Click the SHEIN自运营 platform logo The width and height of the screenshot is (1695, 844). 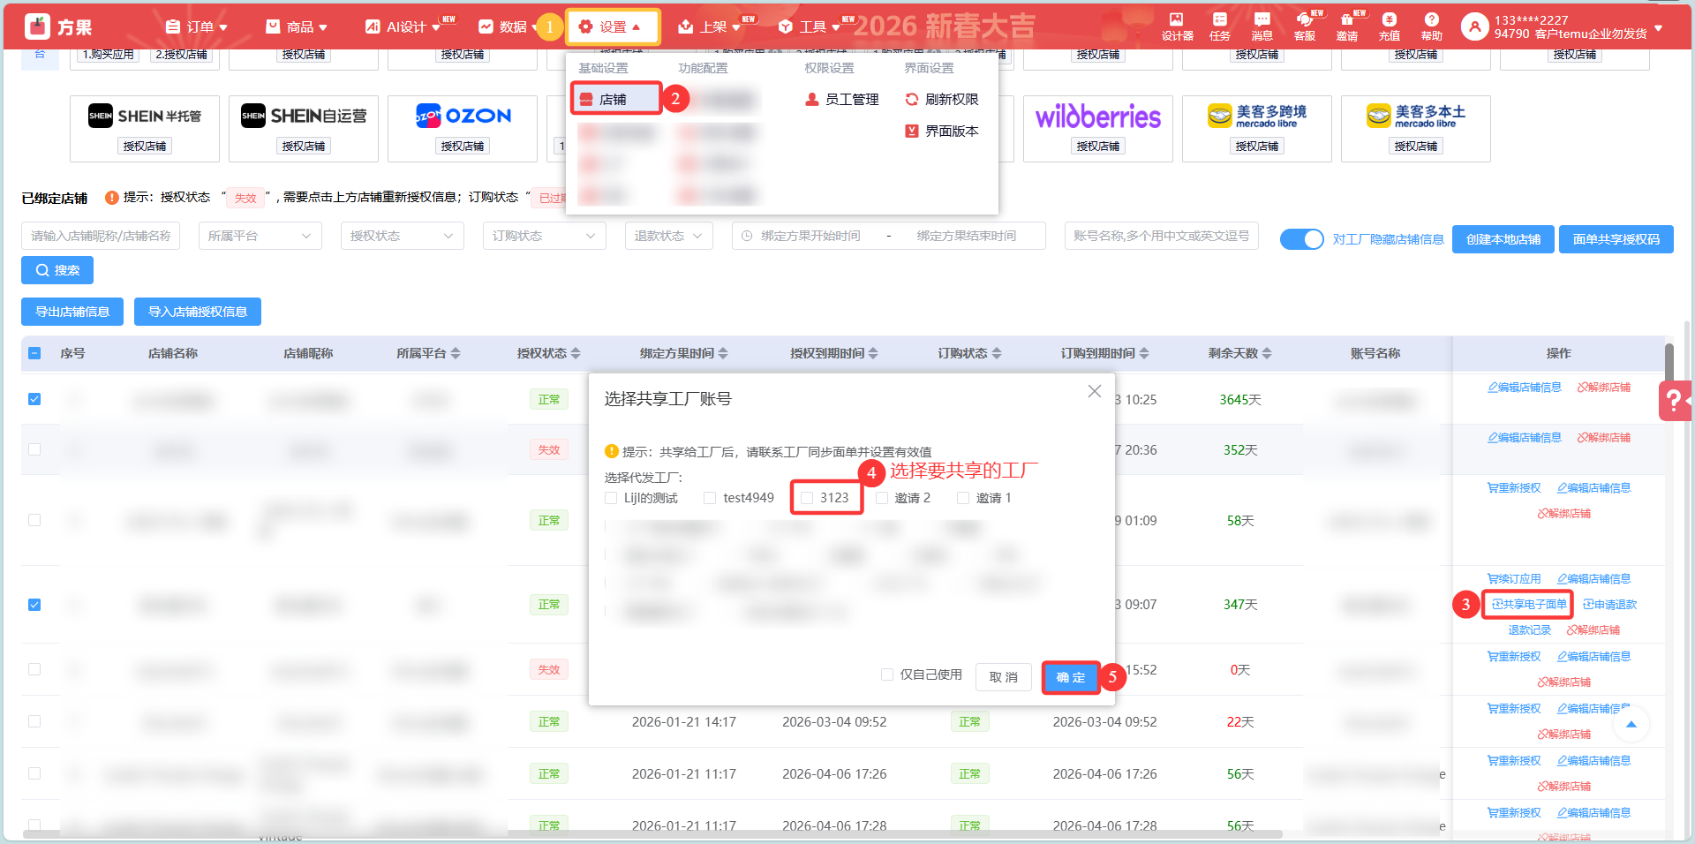[304, 116]
